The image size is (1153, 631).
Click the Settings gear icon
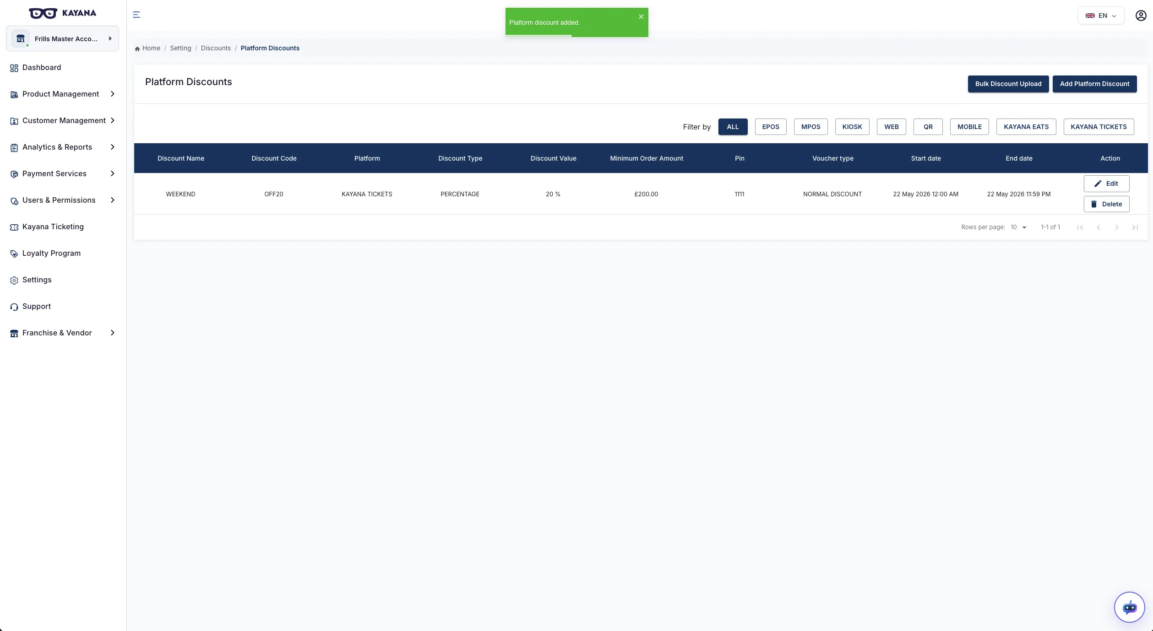pos(14,280)
